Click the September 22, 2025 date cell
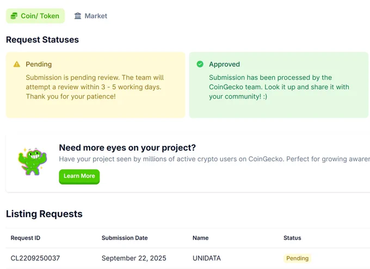 (134, 258)
